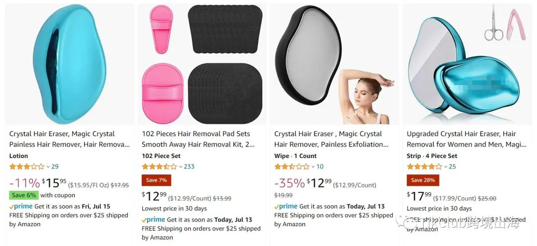Screen dimensions: 537x246
Task: Click the Prime logo under 102 Piece Set
Action: point(154,220)
